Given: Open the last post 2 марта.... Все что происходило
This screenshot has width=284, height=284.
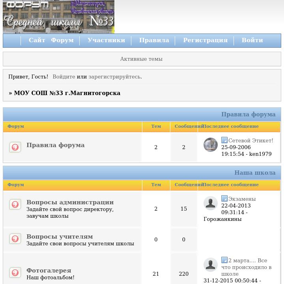Looking at the screenshot, I should 246,267.
